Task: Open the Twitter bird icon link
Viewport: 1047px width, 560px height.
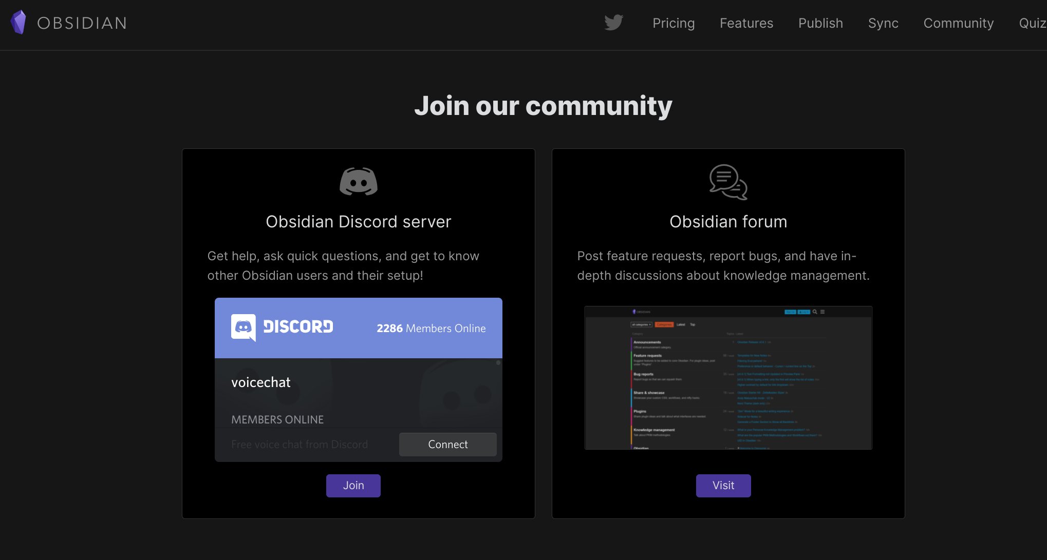Action: (x=613, y=23)
